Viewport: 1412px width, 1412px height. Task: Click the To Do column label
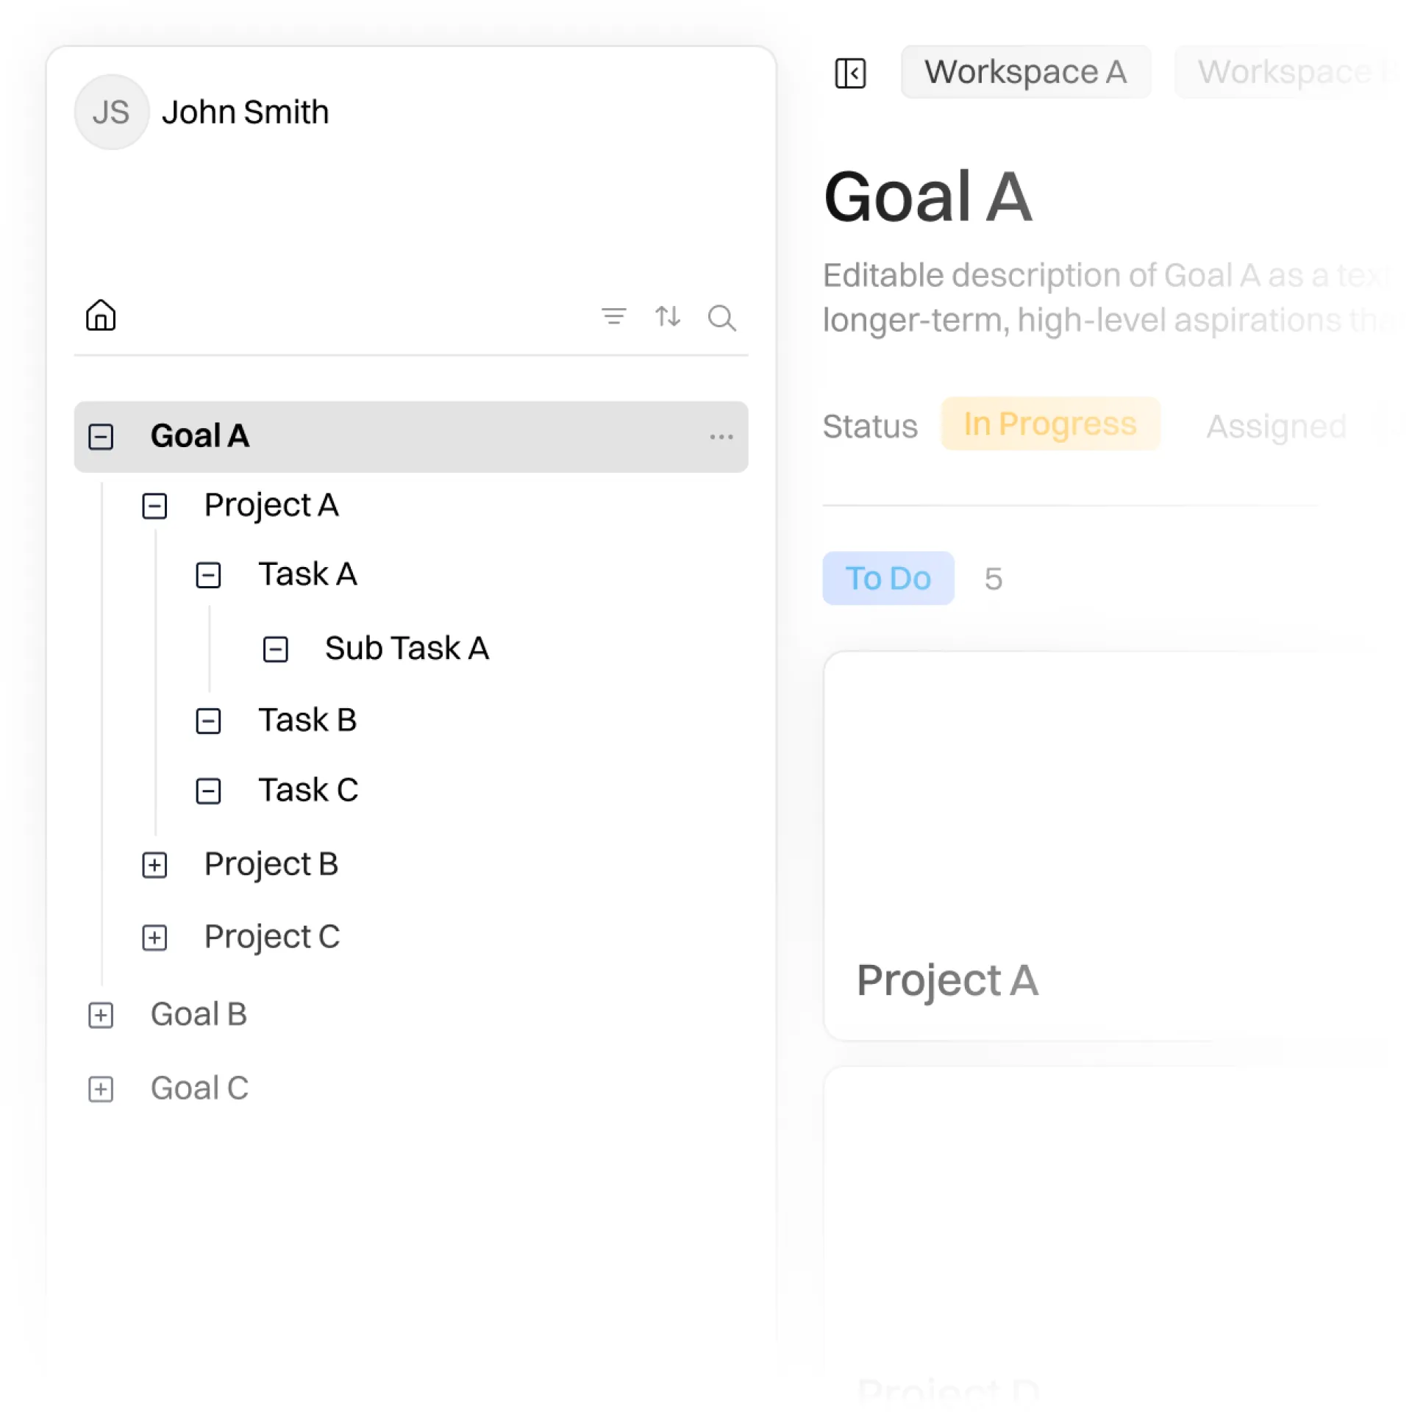[x=888, y=578]
